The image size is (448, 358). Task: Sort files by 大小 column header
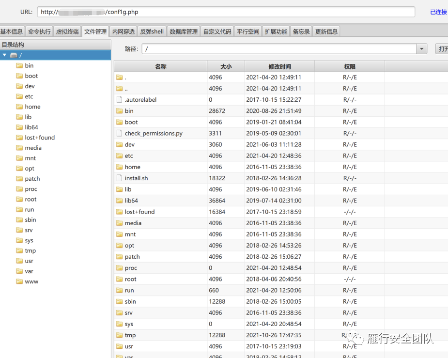[226, 67]
